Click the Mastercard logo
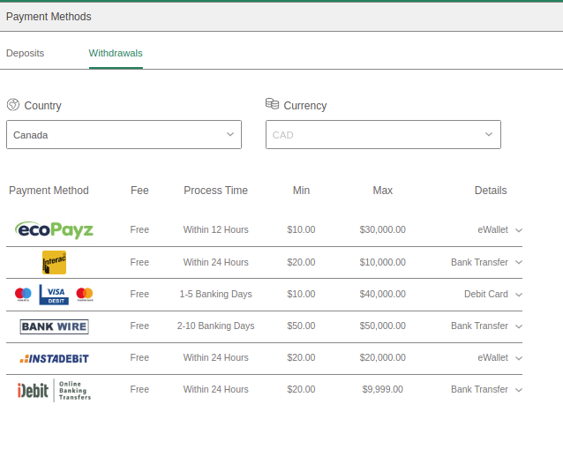Viewport: 563px width, 457px height. click(85, 295)
